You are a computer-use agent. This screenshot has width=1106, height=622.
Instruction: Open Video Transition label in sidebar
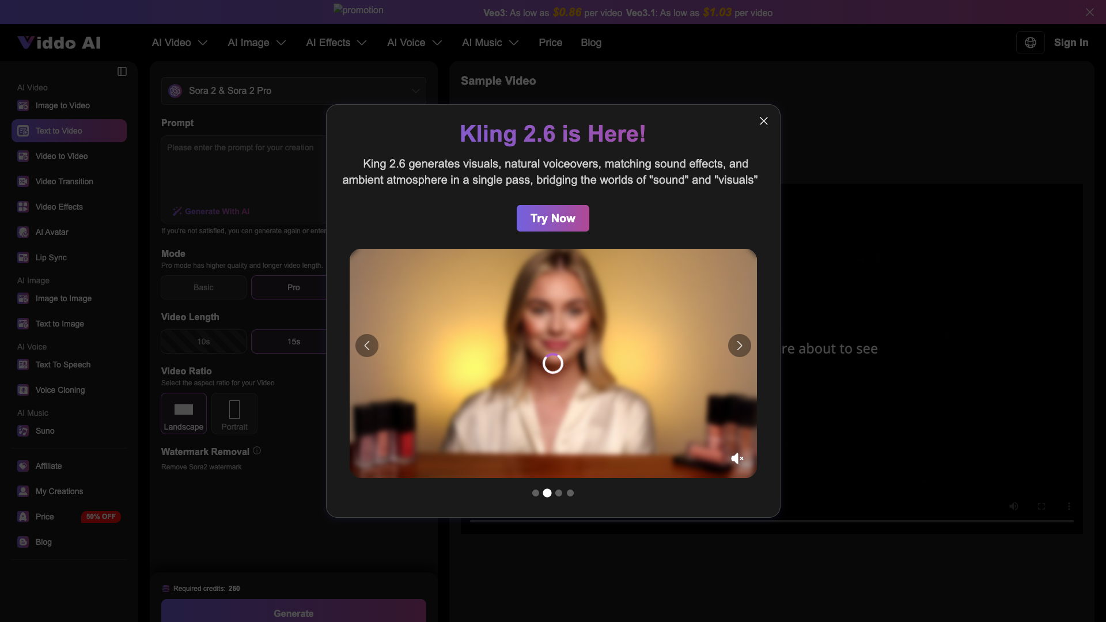65,181
